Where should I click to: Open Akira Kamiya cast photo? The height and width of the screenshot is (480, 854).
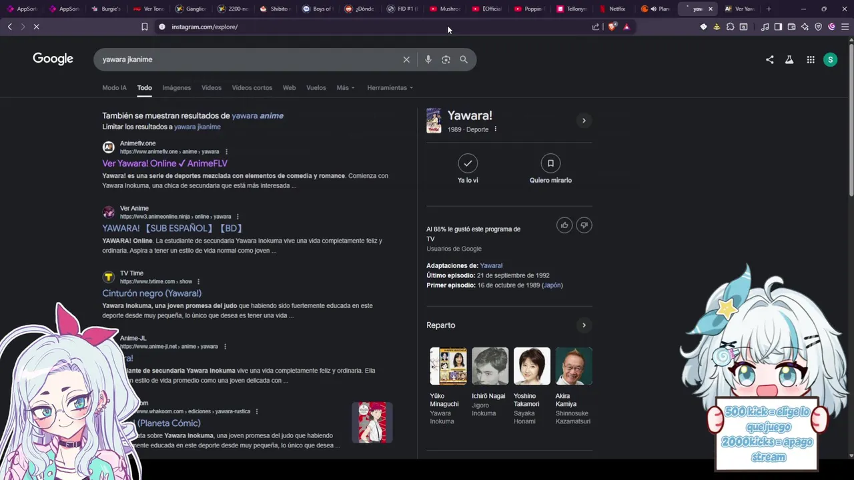click(x=574, y=366)
